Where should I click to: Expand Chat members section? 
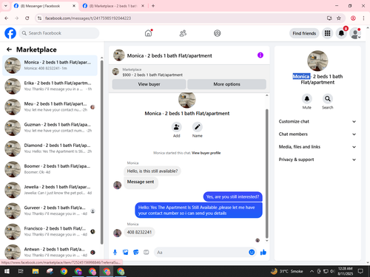317,134
